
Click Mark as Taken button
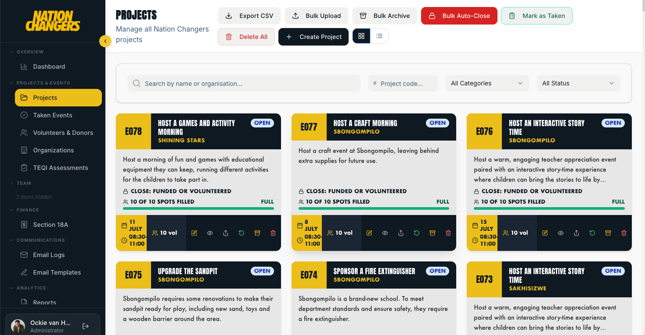tap(537, 16)
